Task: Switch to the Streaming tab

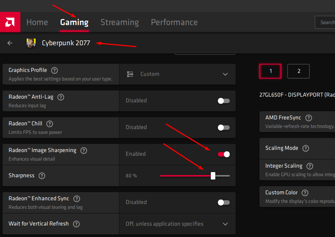Action: (x=120, y=22)
